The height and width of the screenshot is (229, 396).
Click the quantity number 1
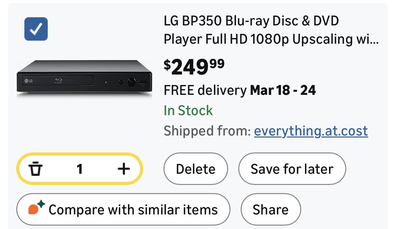point(80,169)
